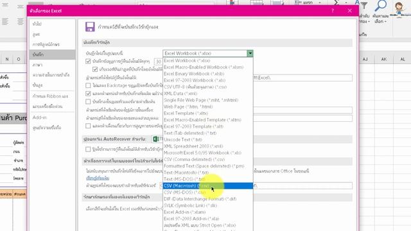Choose Formatted Text (Space delimited) (*.prn)
The width and height of the screenshot is (411, 231).
208,166
